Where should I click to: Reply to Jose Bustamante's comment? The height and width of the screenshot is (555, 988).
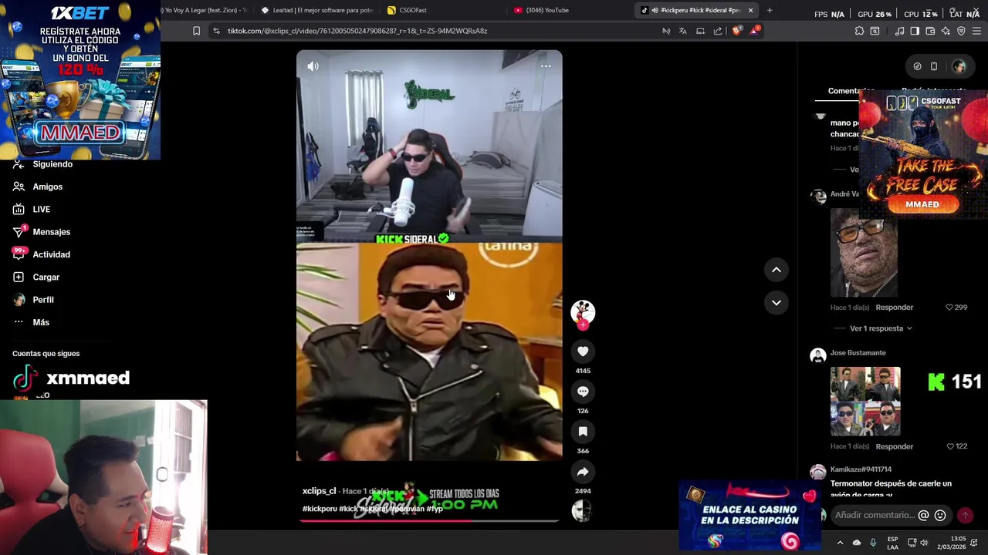895,446
